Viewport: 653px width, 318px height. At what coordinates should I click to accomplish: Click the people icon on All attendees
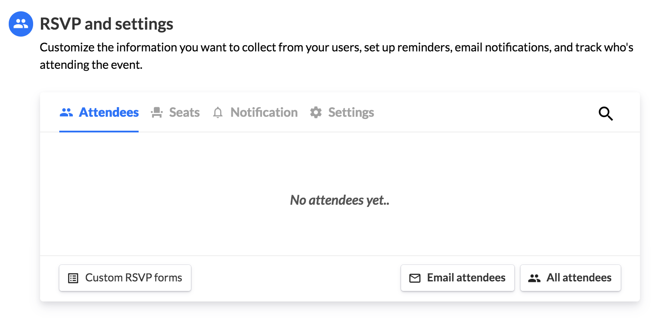534,278
